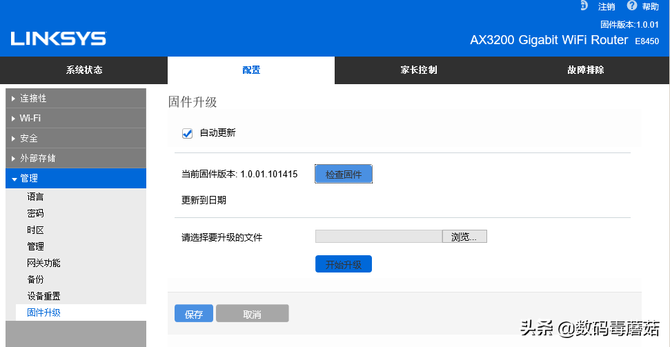Screen dimensions: 670x347
Task: Click the 浏览... file button
Action: pos(464,237)
